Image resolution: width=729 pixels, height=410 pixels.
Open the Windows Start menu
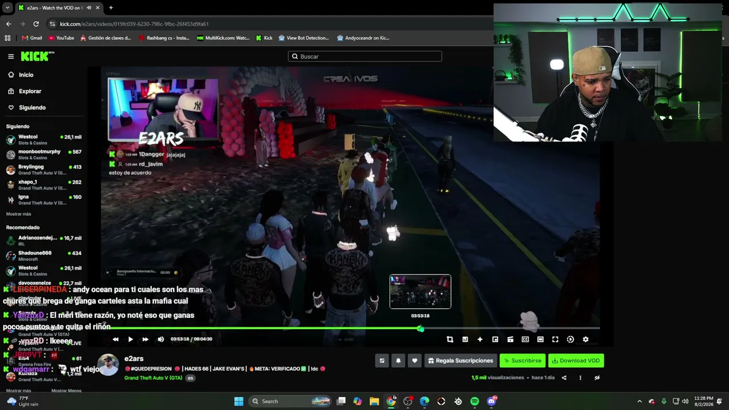point(239,401)
